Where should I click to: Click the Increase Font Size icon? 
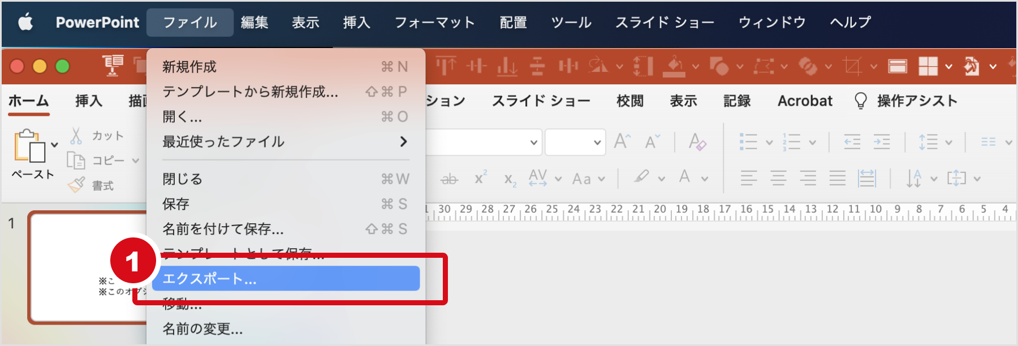click(x=623, y=141)
